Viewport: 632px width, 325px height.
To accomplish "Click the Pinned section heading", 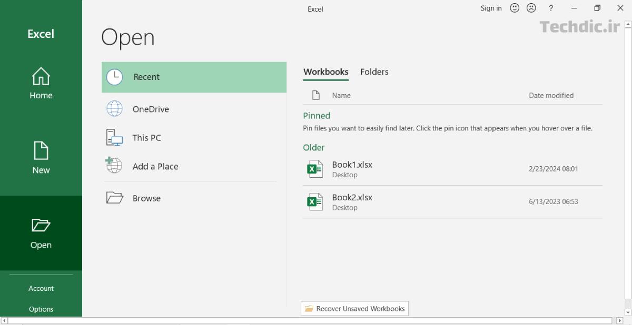I will 317,116.
